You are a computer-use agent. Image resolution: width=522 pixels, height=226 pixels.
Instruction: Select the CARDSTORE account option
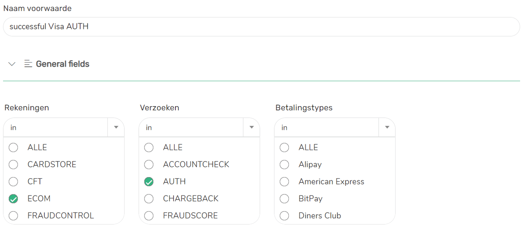(13, 165)
